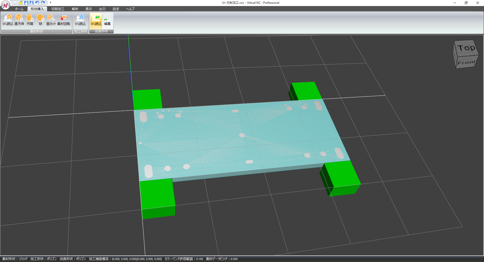Insert a 球 sphere stock shape
Image resolution: width=484 pixels, height=262 pixels.
coord(40,20)
